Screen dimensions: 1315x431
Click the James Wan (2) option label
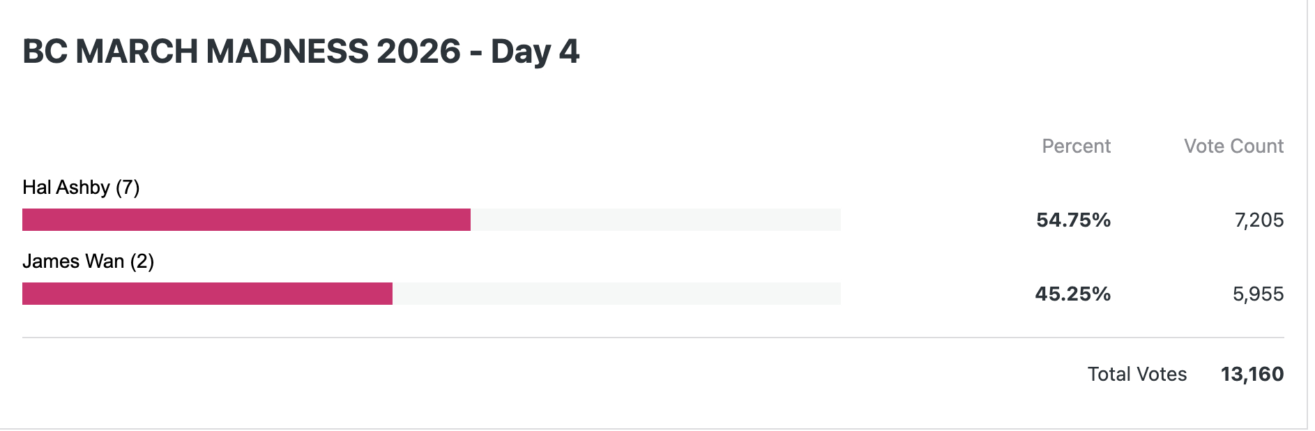tap(88, 262)
